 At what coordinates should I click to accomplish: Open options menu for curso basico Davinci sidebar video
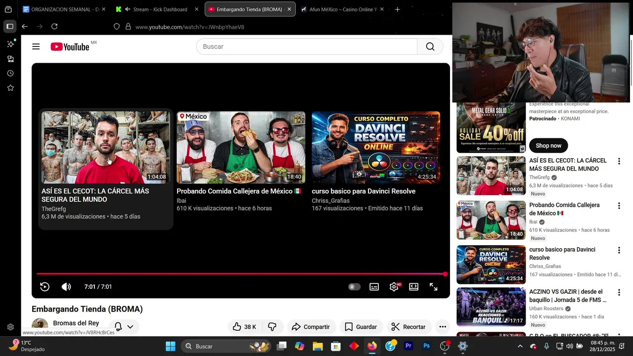point(619,250)
